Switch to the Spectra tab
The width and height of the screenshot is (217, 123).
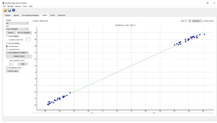(16, 15)
